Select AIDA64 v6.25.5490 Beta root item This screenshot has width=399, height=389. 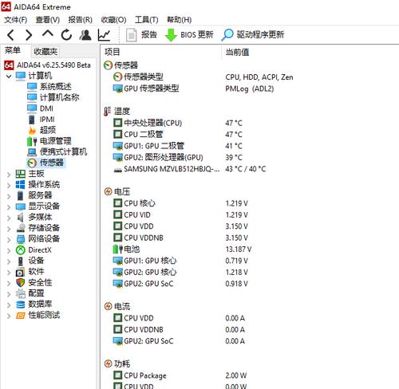[x=47, y=65]
